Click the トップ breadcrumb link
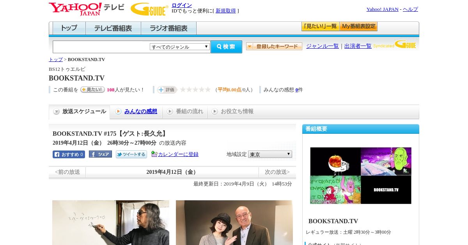The image size is (468, 245). (x=56, y=59)
